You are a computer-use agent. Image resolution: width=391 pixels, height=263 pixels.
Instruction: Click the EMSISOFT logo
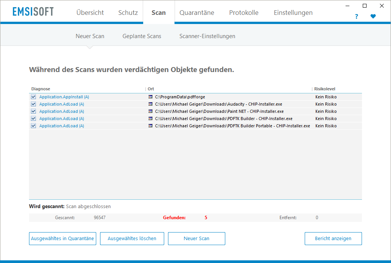33,12
